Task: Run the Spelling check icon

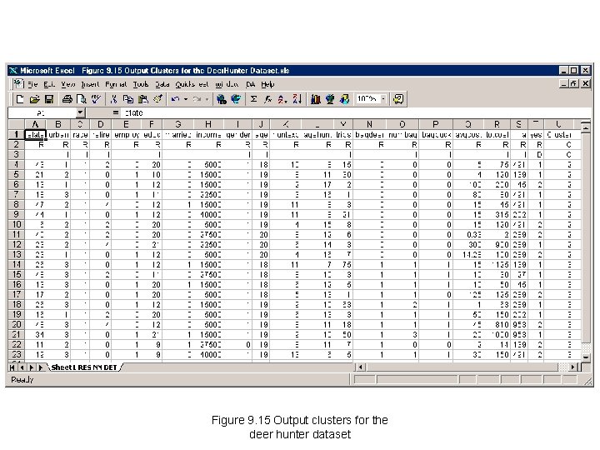Action: click(96, 99)
